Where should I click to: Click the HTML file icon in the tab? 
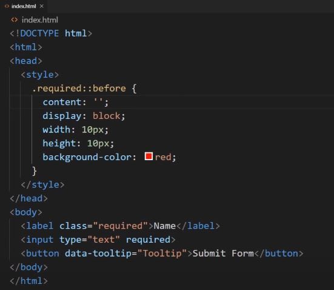tap(7, 7)
